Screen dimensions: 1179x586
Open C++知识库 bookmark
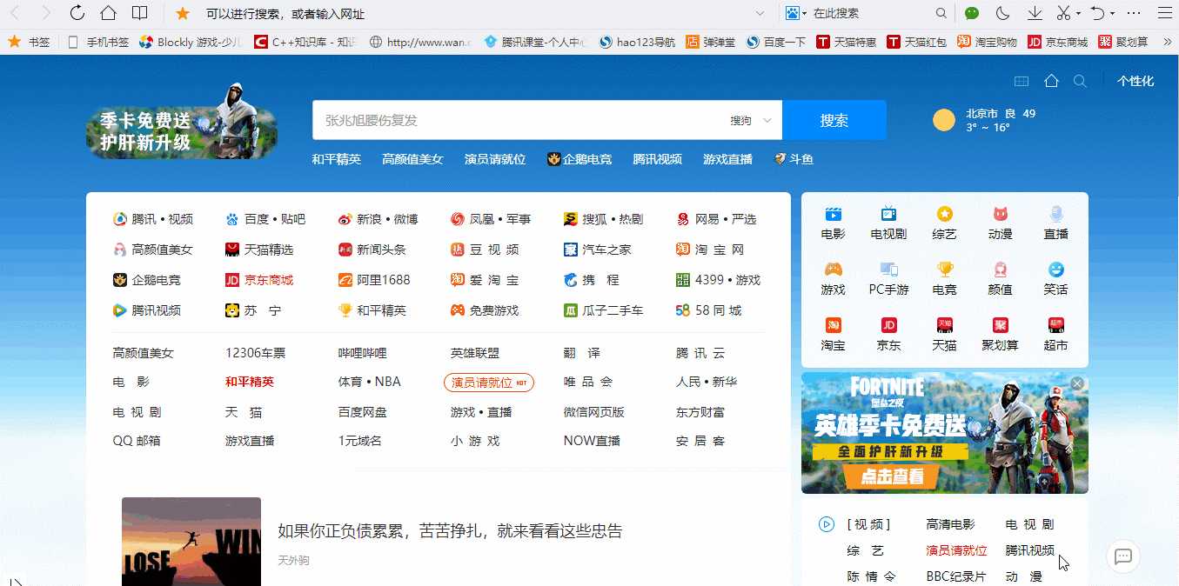point(305,41)
